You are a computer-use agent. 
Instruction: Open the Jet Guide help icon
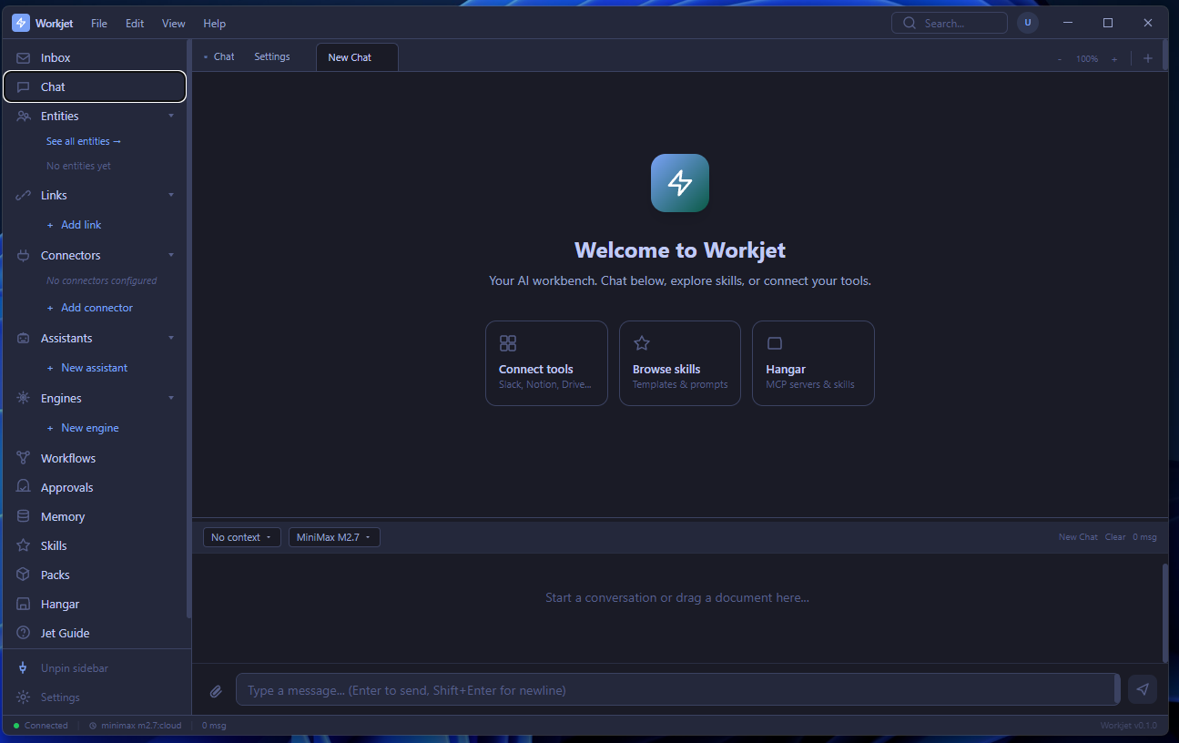21,632
